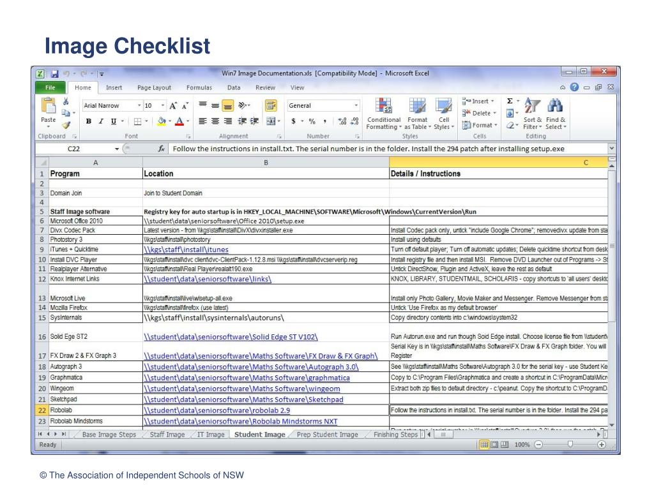Click the Zoom In plus button

602,445
